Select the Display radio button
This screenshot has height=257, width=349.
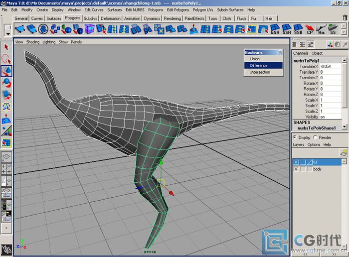(x=295, y=137)
